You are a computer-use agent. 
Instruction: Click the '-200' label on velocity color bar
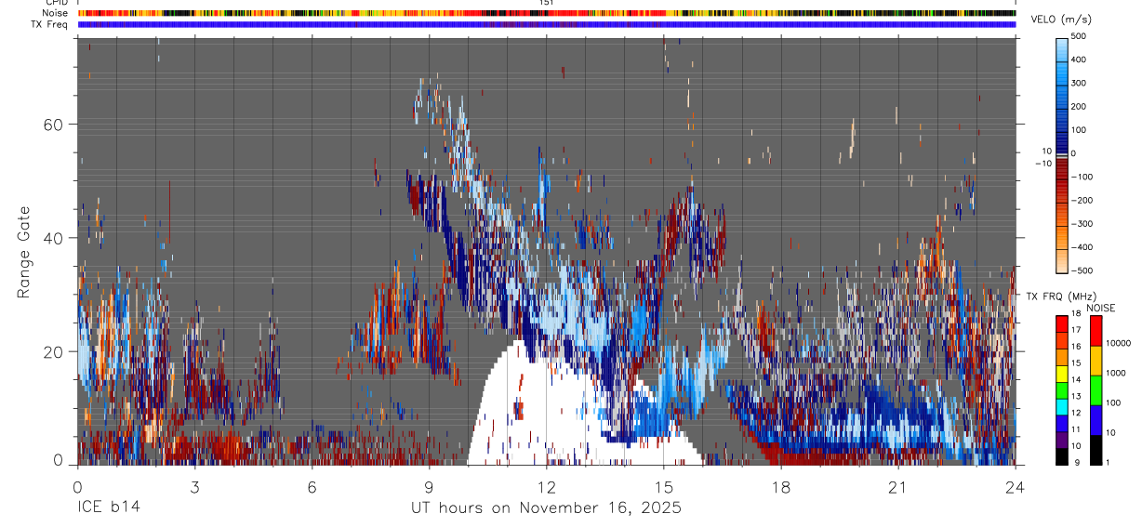(1082, 200)
